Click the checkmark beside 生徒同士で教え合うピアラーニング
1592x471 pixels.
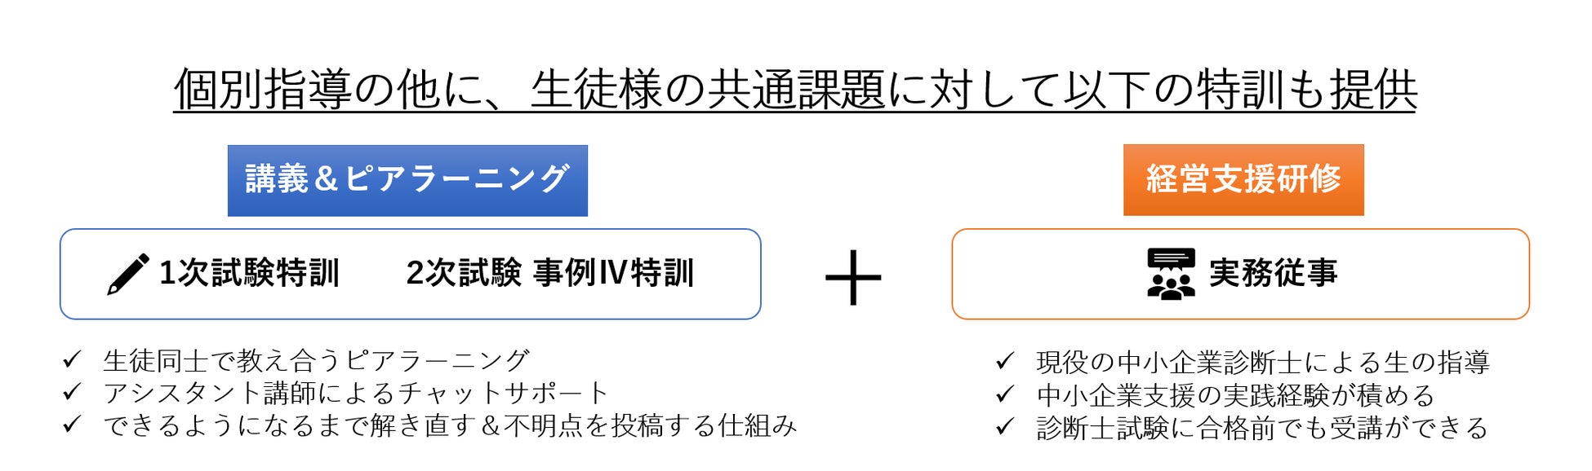[x=72, y=359]
